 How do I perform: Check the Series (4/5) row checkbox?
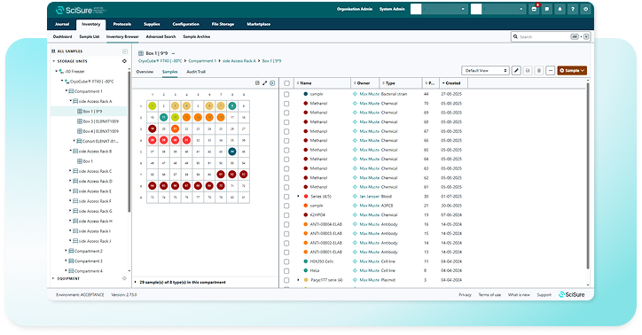coord(286,197)
